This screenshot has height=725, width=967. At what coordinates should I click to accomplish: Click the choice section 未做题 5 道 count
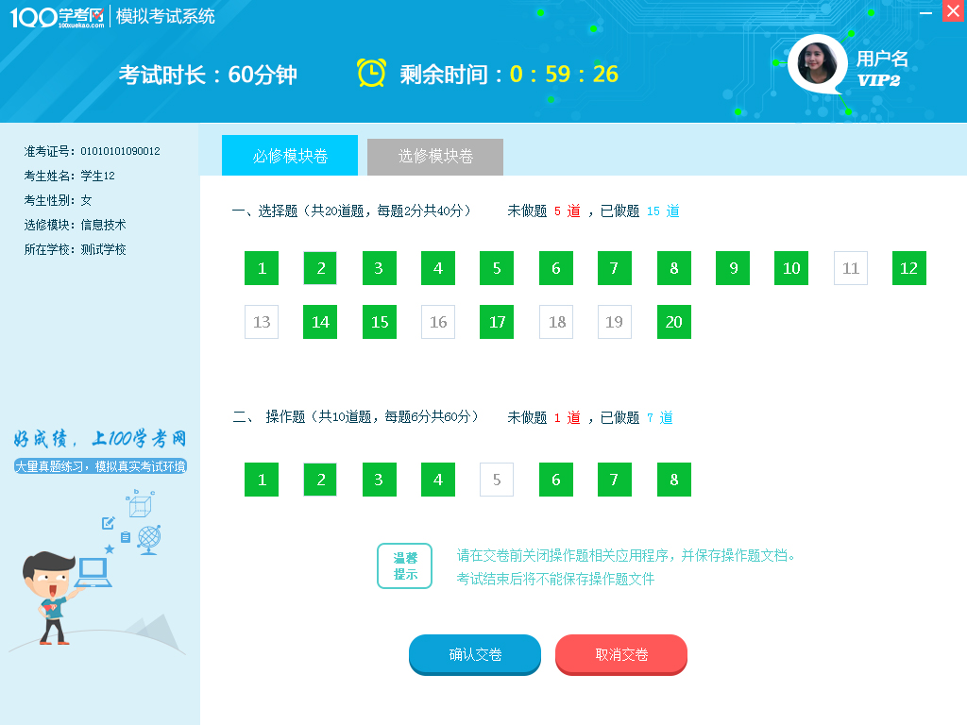click(x=544, y=211)
